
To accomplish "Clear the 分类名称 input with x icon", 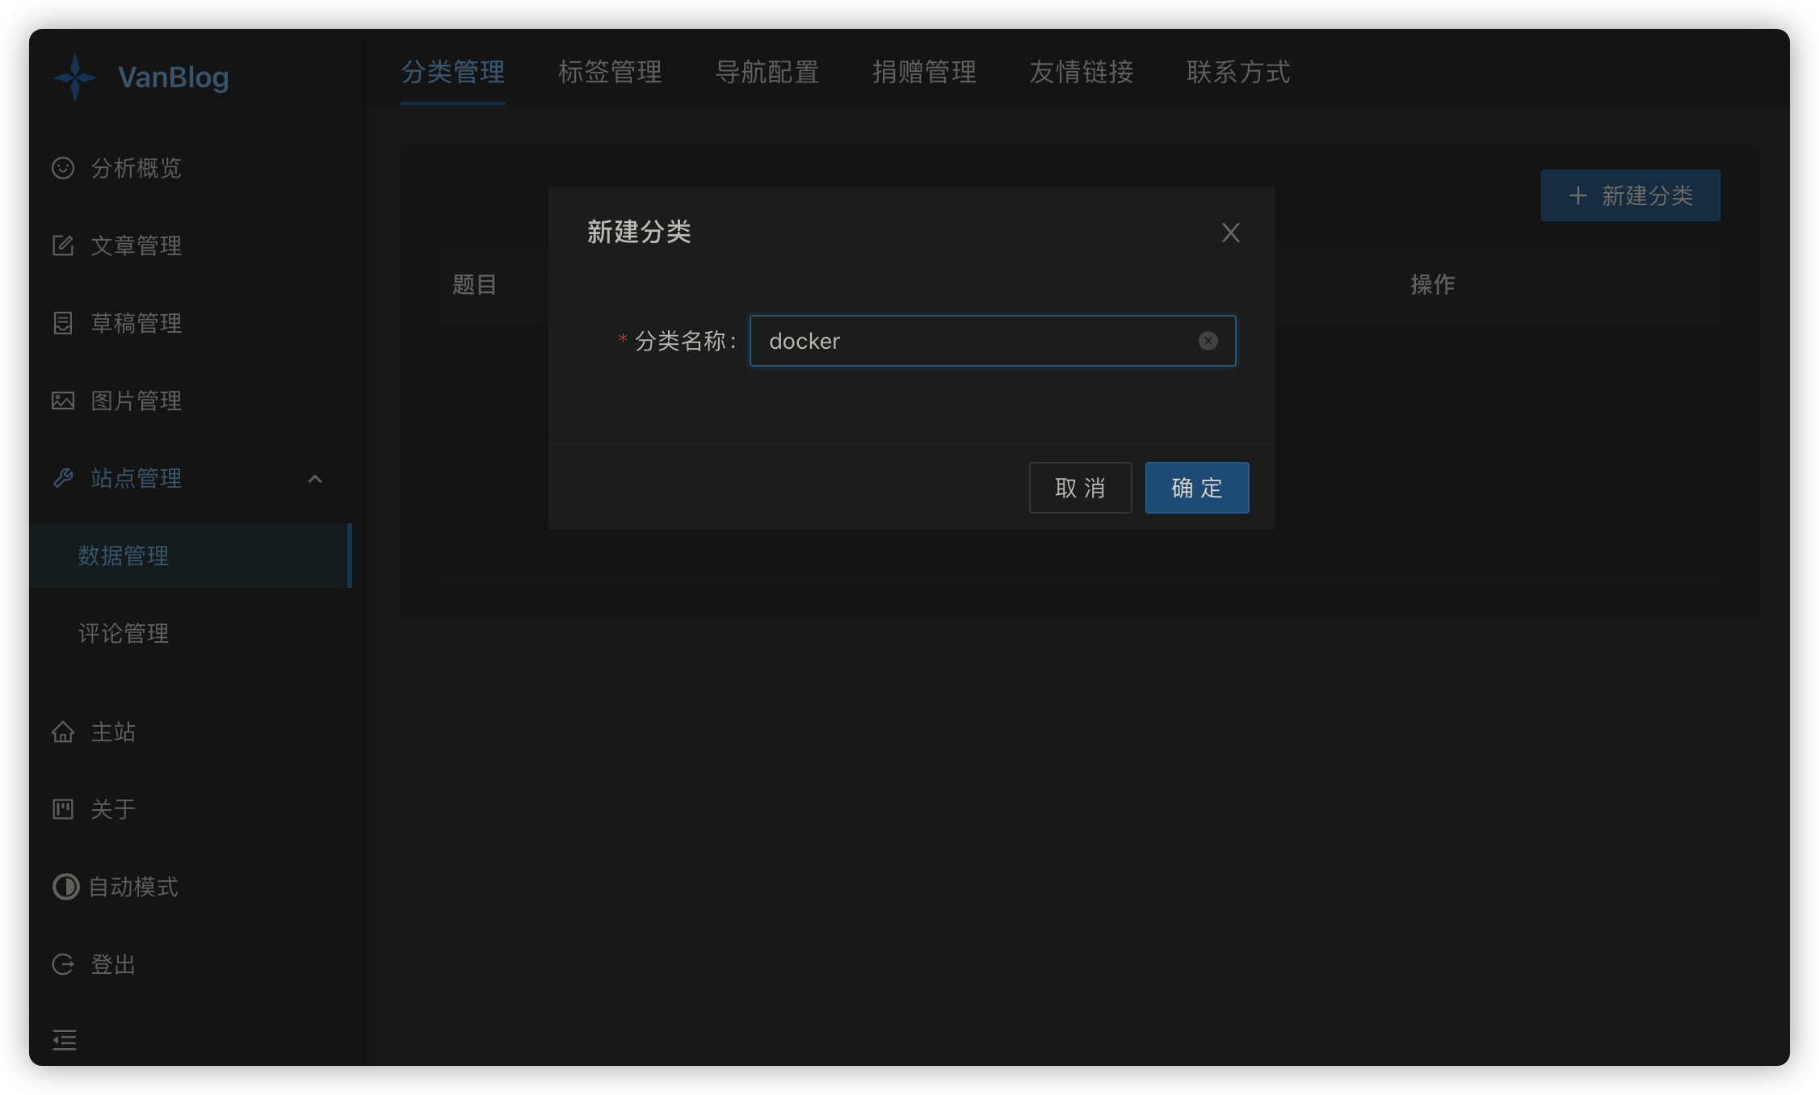I will 1208,341.
